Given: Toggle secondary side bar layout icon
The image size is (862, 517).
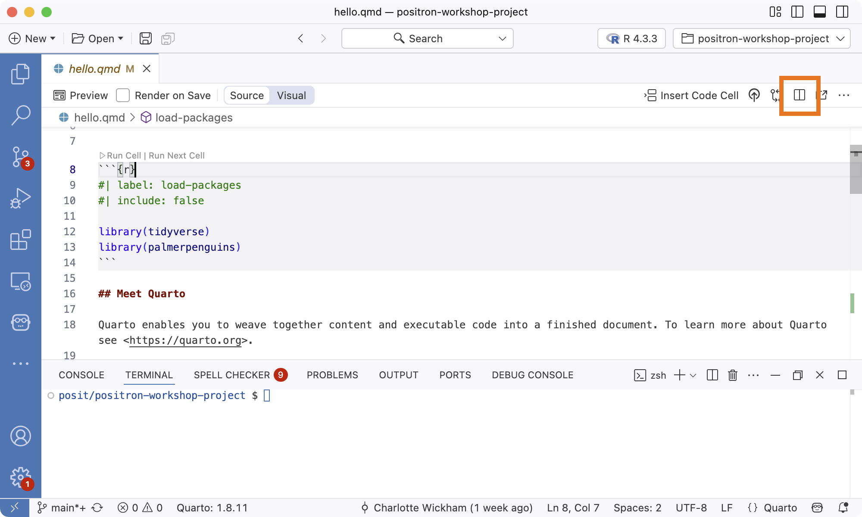Looking at the screenshot, I should click(842, 12).
